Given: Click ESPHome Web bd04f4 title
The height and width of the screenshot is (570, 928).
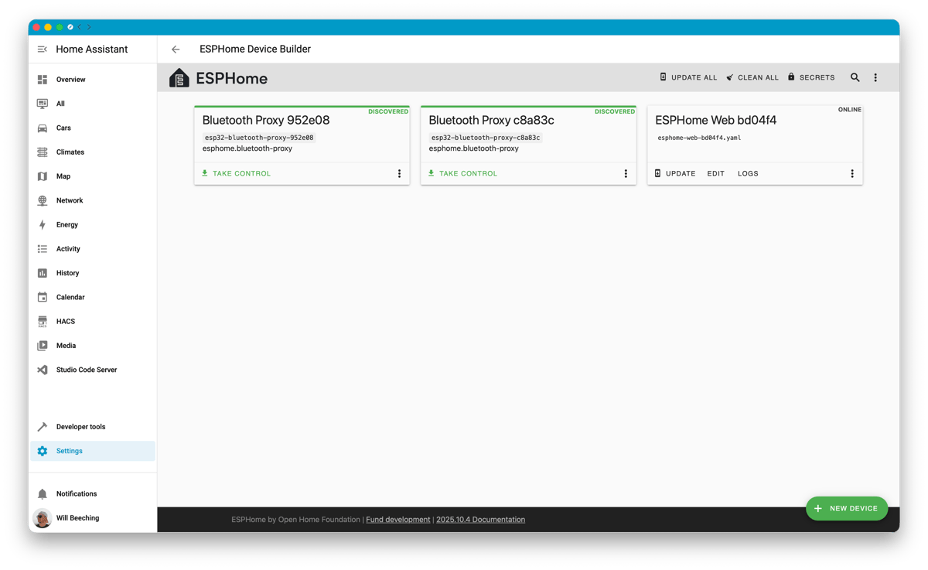Looking at the screenshot, I should coord(716,120).
